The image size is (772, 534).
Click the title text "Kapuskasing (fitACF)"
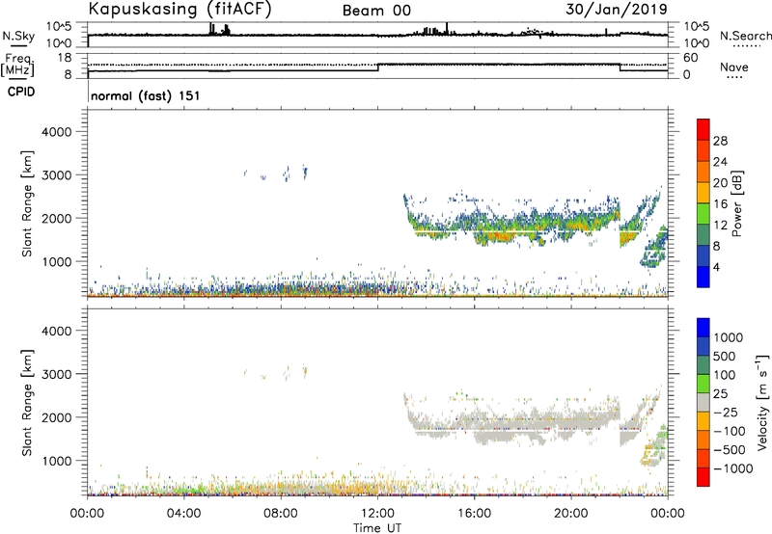[179, 9]
